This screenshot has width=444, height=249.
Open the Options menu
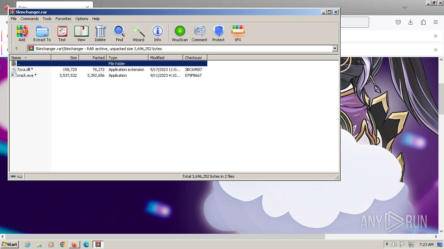pos(82,19)
